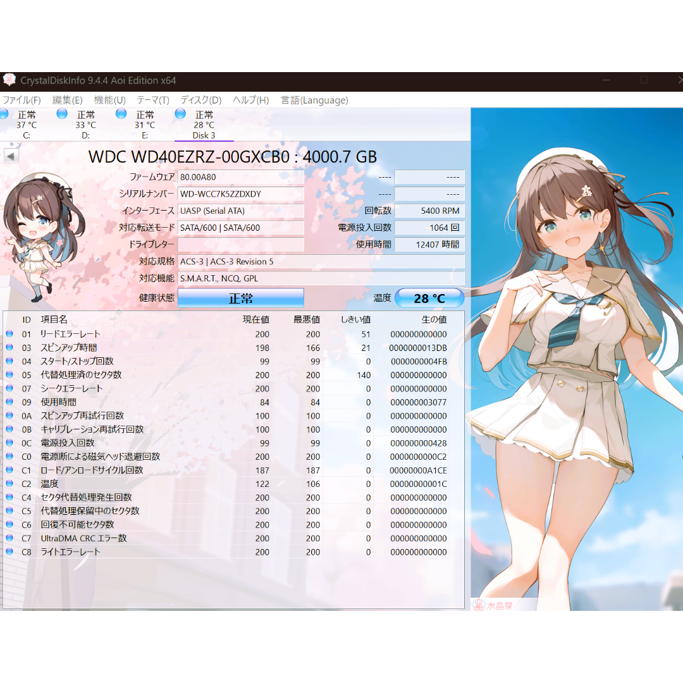Select the C: drive tab

27,125
